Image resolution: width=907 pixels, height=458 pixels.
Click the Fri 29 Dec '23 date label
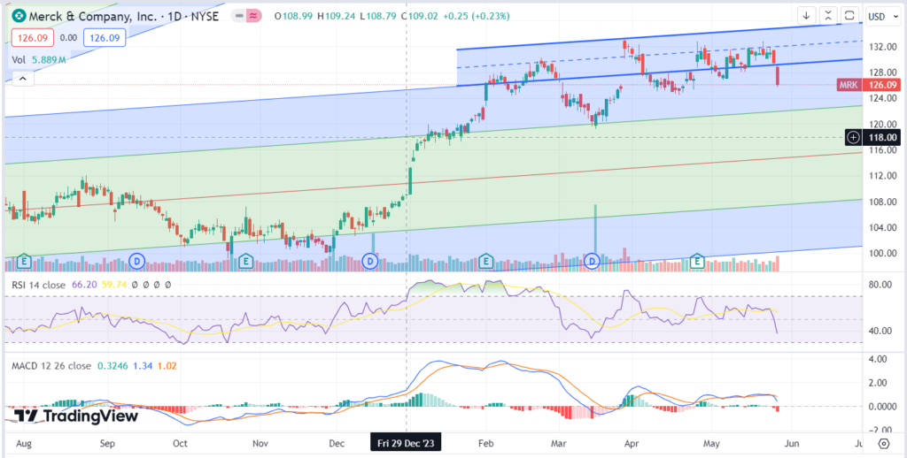click(x=406, y=444)
